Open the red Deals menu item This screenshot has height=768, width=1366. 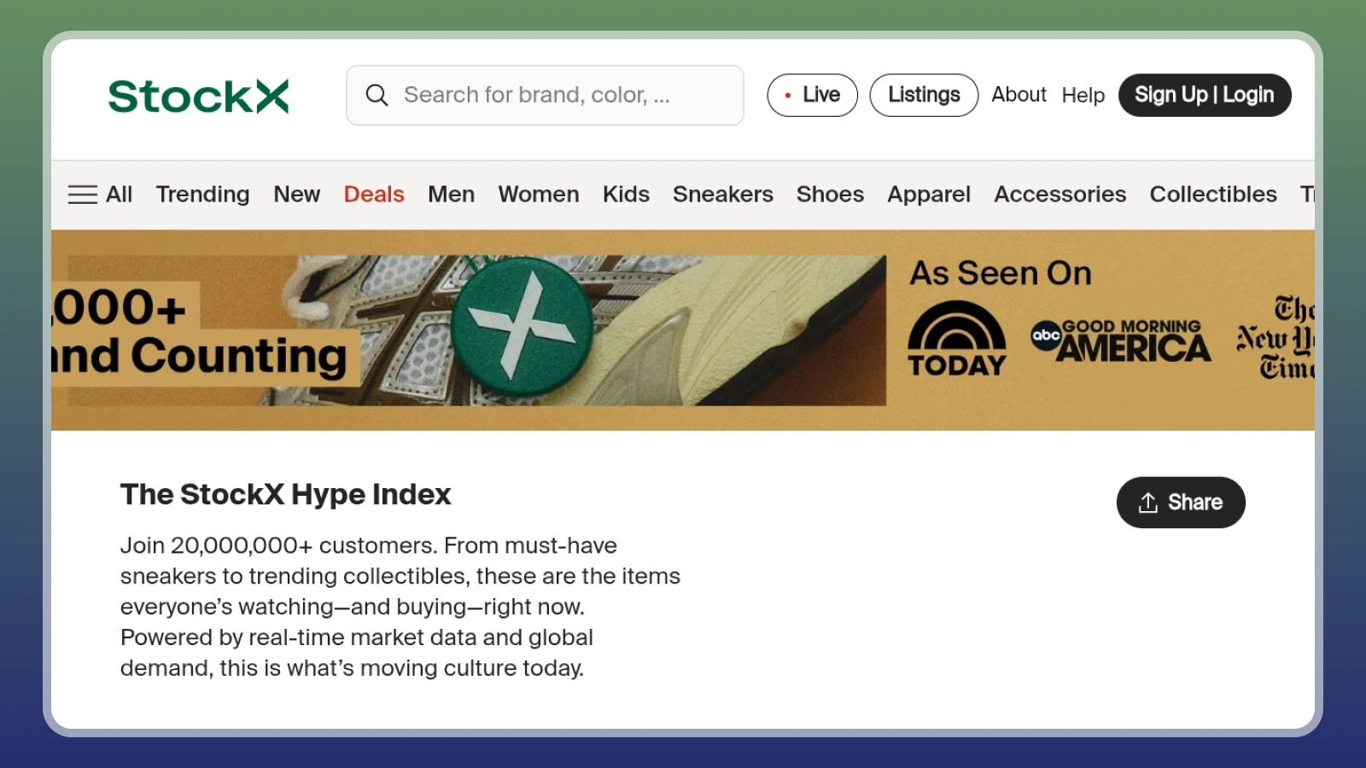(x=374, y=195)
